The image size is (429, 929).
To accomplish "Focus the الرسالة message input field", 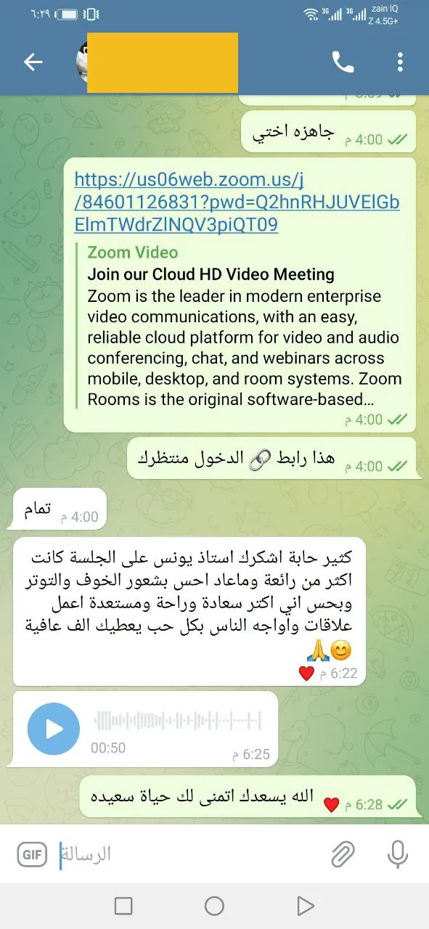I will tap(189, 854).
